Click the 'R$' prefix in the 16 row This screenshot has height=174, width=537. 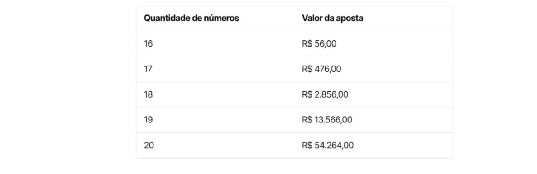[307, 44]
